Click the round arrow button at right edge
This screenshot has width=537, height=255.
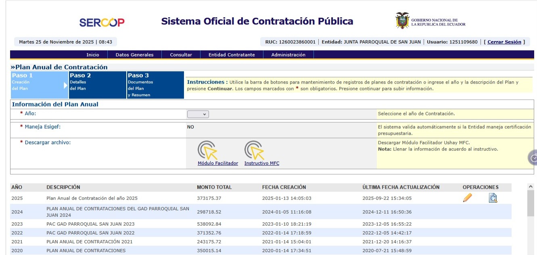point(533,158)
